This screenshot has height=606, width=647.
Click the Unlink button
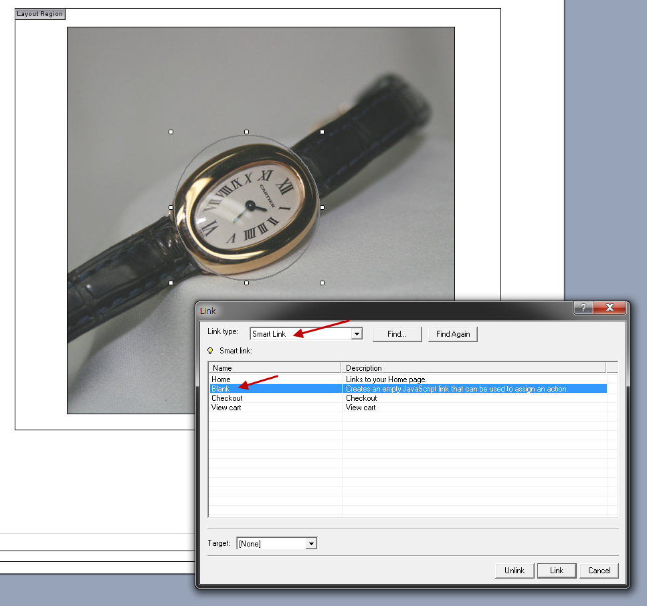[x=515, y=571]
